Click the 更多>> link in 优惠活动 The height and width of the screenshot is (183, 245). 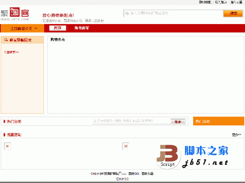[236, 134]
